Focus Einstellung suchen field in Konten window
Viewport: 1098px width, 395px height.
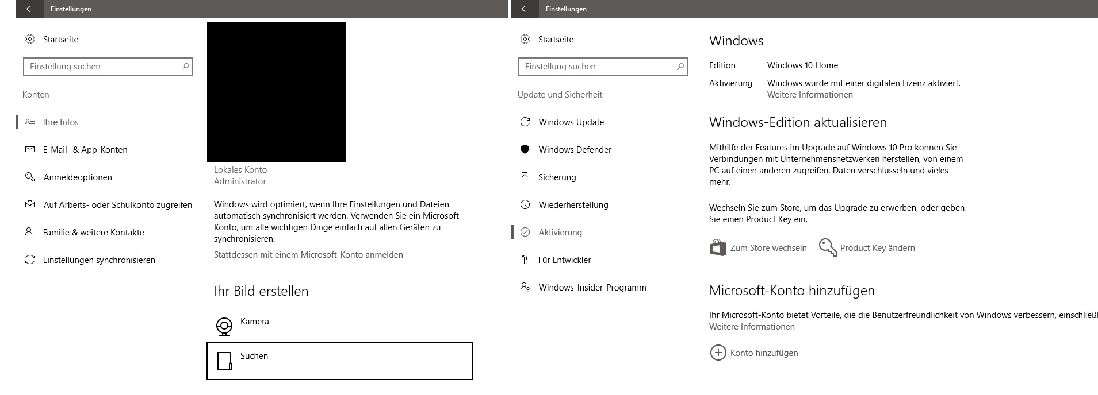[x=108, y=67]
